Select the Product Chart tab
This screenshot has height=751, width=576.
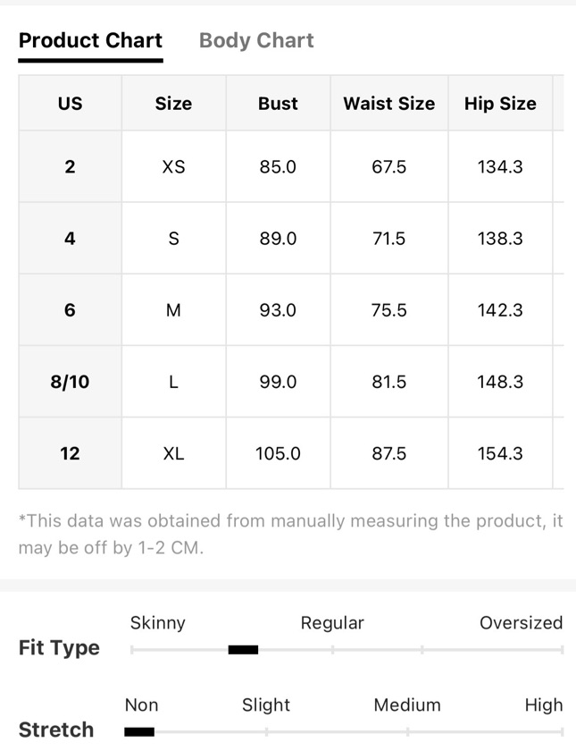[90, 41]
